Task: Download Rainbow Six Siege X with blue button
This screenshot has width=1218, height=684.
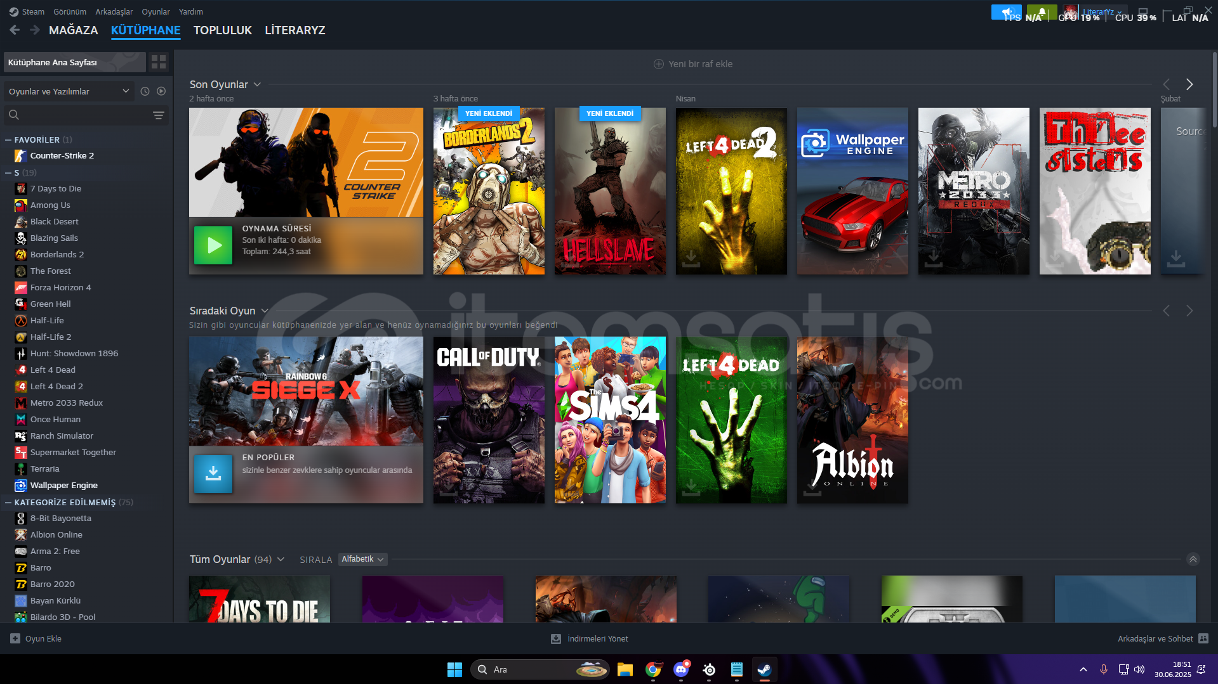Action: (x=213, y=474)
